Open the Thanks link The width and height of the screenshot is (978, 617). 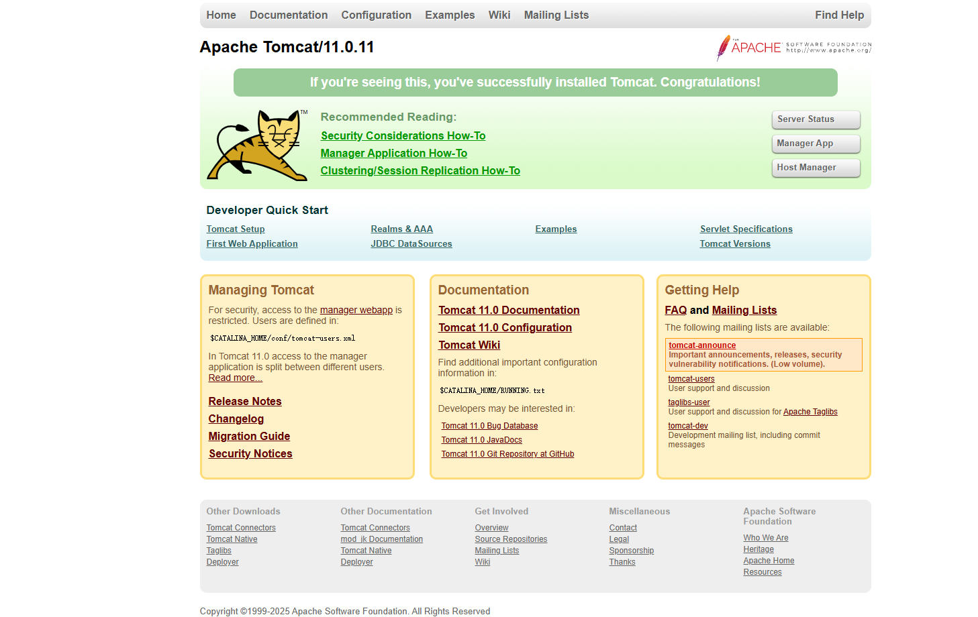click(x=622, y=562)
